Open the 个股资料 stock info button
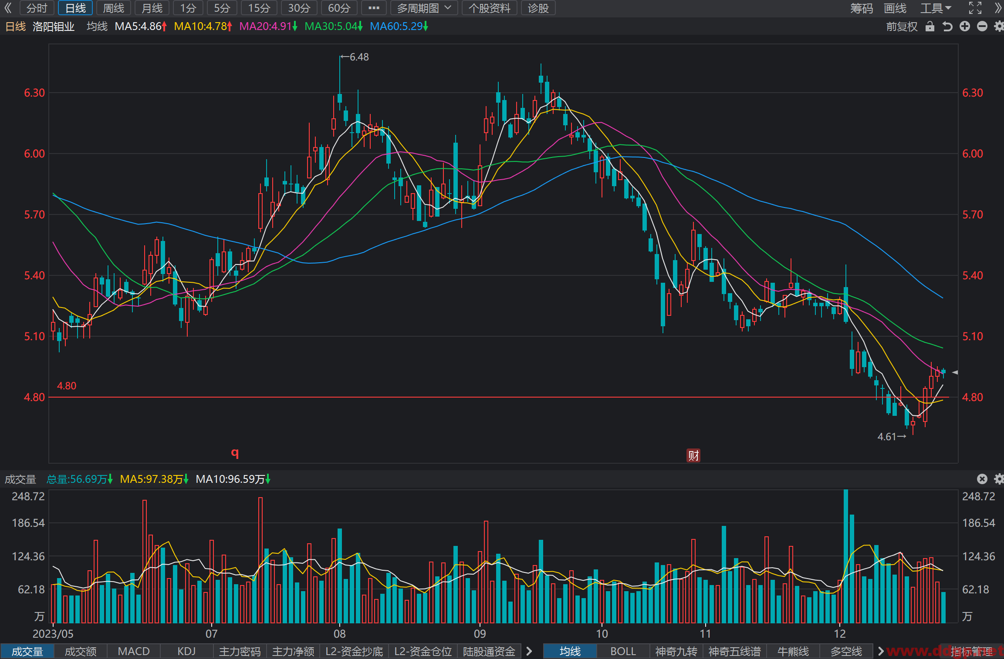 (x=490, y=8)
